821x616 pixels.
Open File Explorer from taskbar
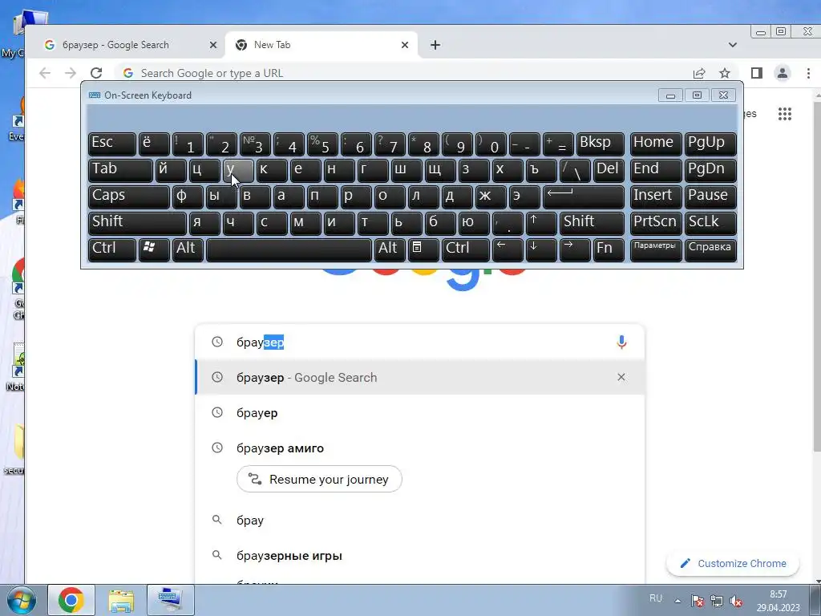point(120,600)
